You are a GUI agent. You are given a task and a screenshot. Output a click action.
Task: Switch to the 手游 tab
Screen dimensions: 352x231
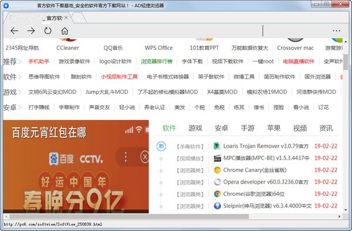(248, 128)
